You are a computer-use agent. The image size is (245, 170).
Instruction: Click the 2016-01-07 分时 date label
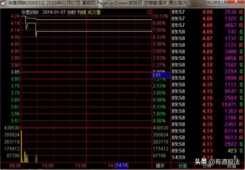point(59,12)
